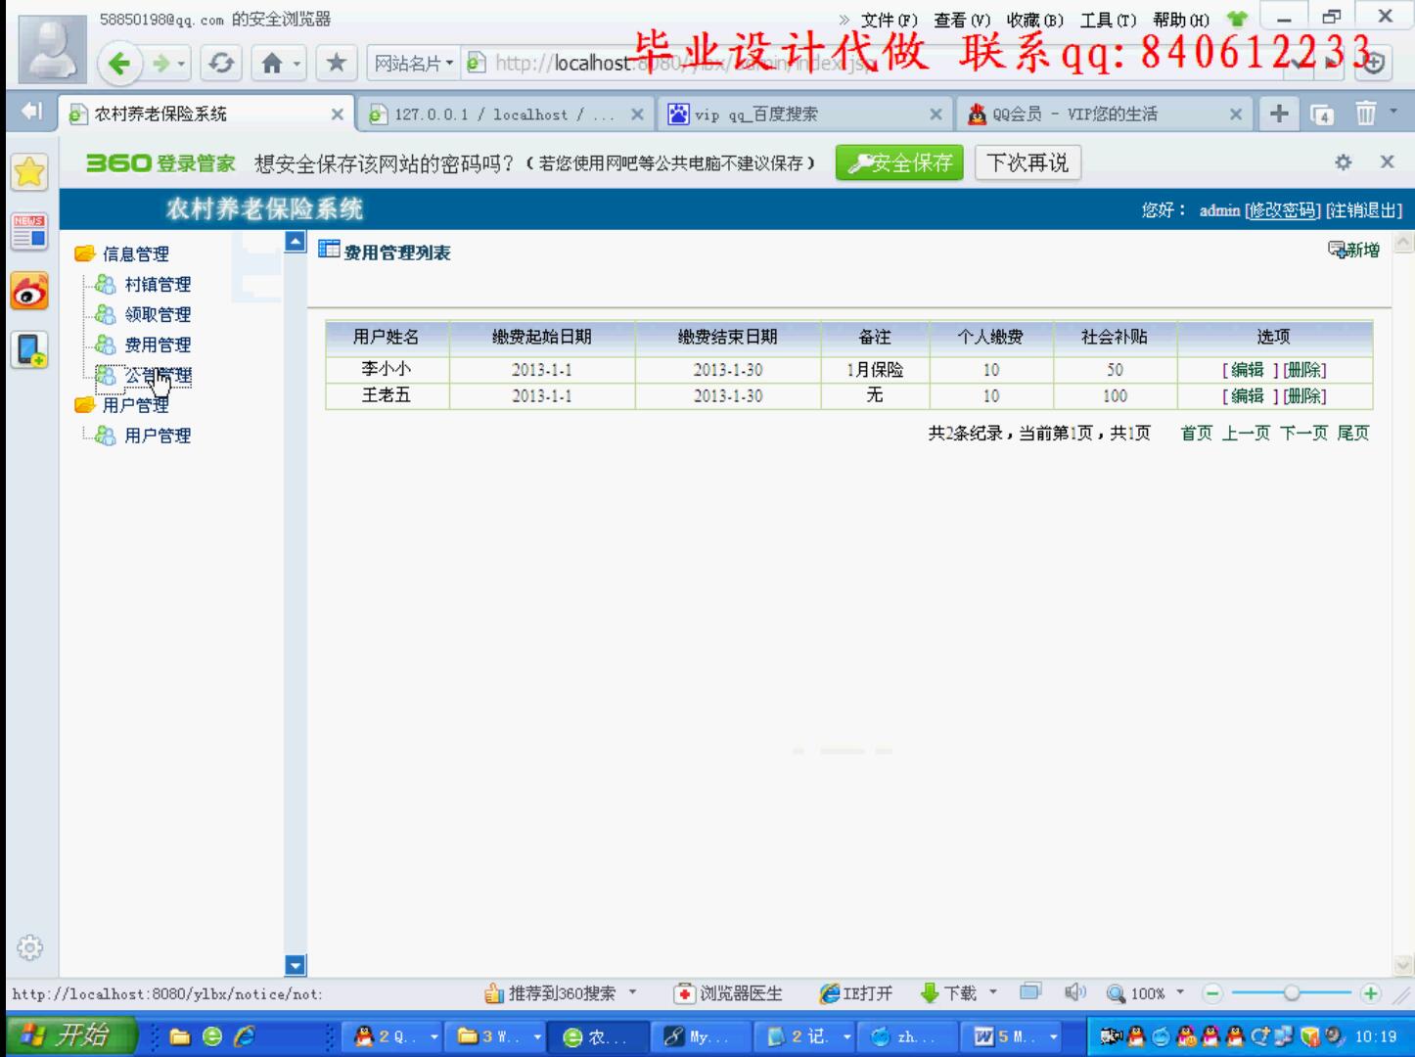Screen dimensions: 1415x1057
Task: Open the 网站名片 dropdown
Action: (414, 64)
